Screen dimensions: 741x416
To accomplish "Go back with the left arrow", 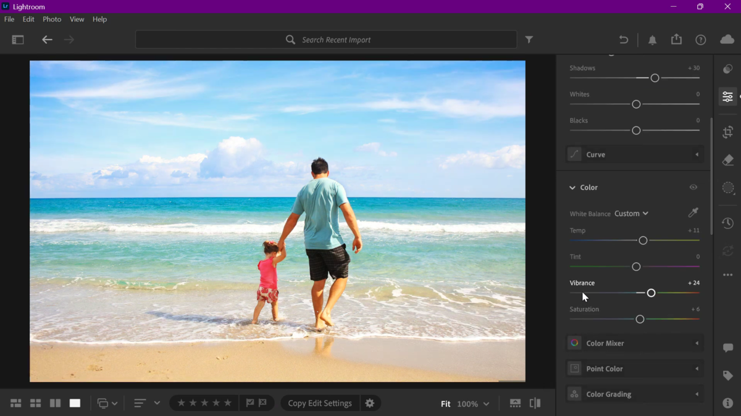I will pos(47,40).
